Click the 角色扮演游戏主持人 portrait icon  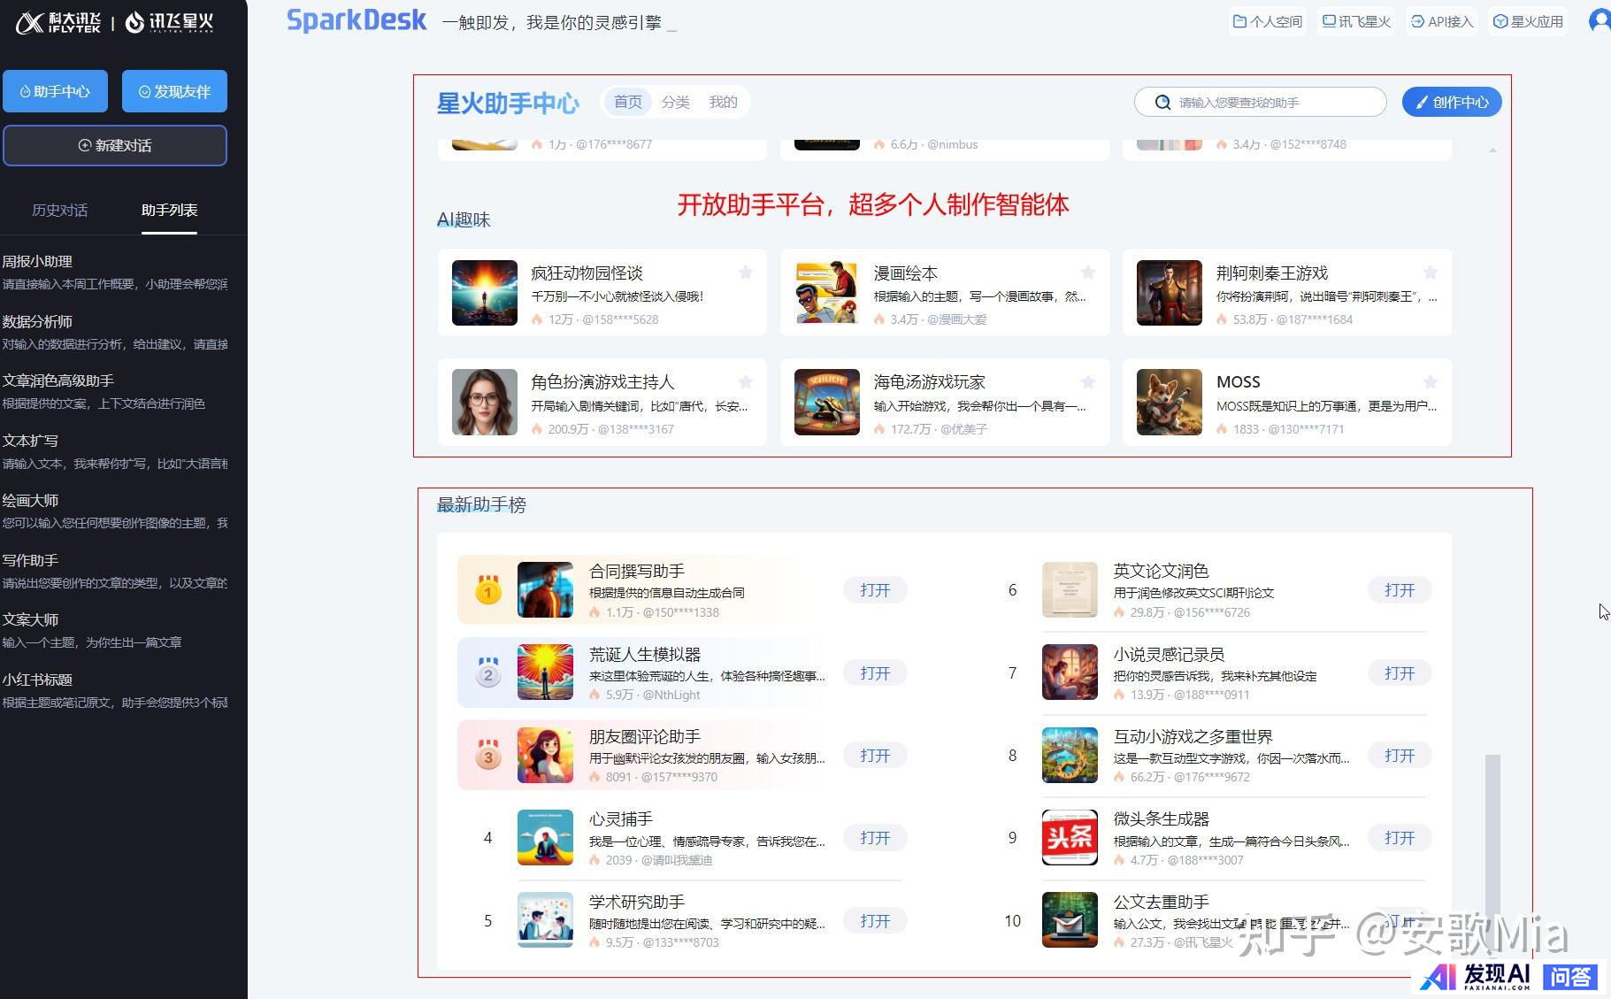(485, 403)
